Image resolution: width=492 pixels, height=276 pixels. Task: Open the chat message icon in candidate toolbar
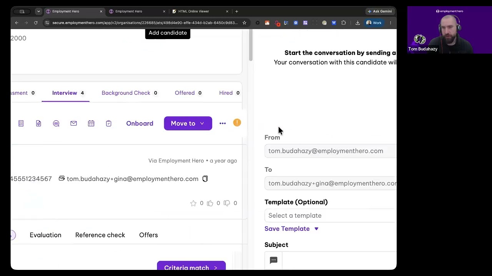(56, 123)
